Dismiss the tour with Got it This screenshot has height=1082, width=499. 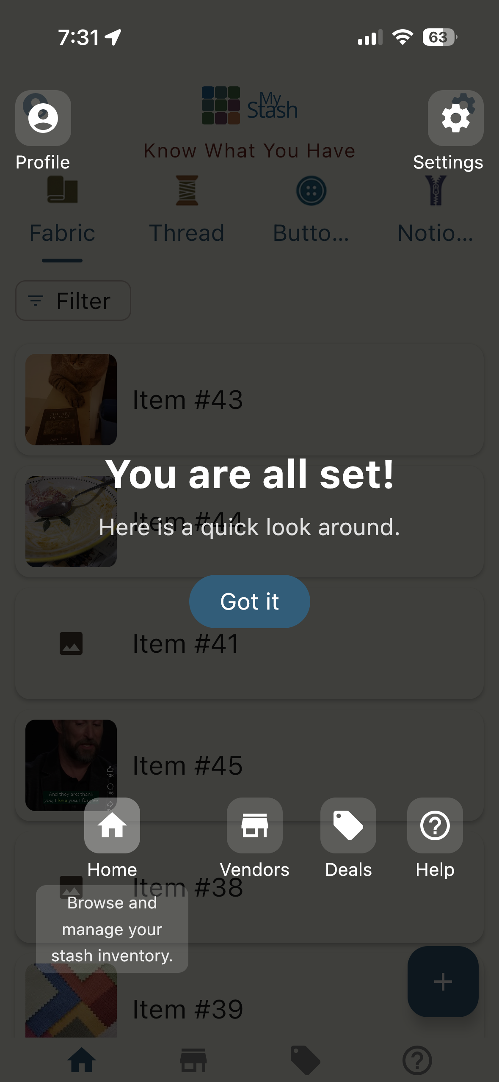(x=249, y=601)
